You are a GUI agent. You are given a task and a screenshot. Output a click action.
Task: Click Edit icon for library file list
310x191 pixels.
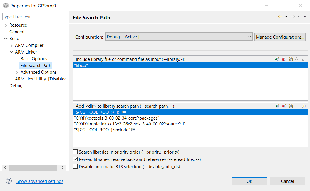click(x=291, y=59)
